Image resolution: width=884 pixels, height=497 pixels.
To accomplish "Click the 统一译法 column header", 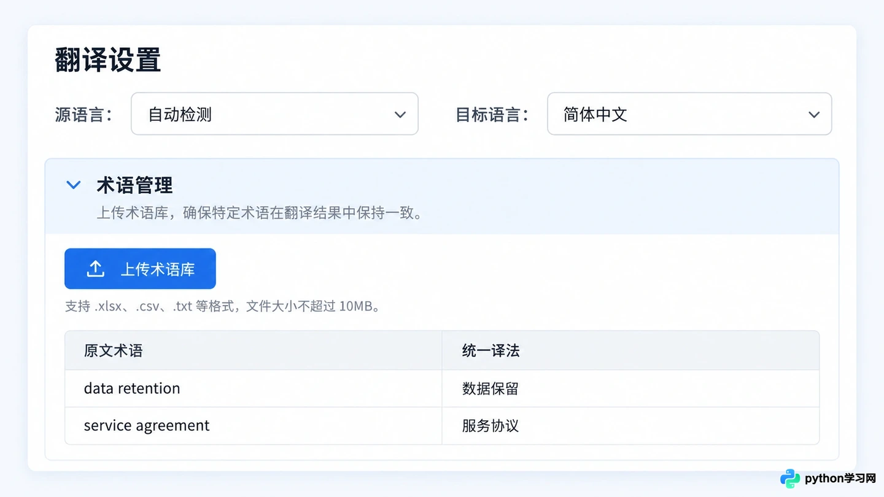I will (x=630, y=350).
